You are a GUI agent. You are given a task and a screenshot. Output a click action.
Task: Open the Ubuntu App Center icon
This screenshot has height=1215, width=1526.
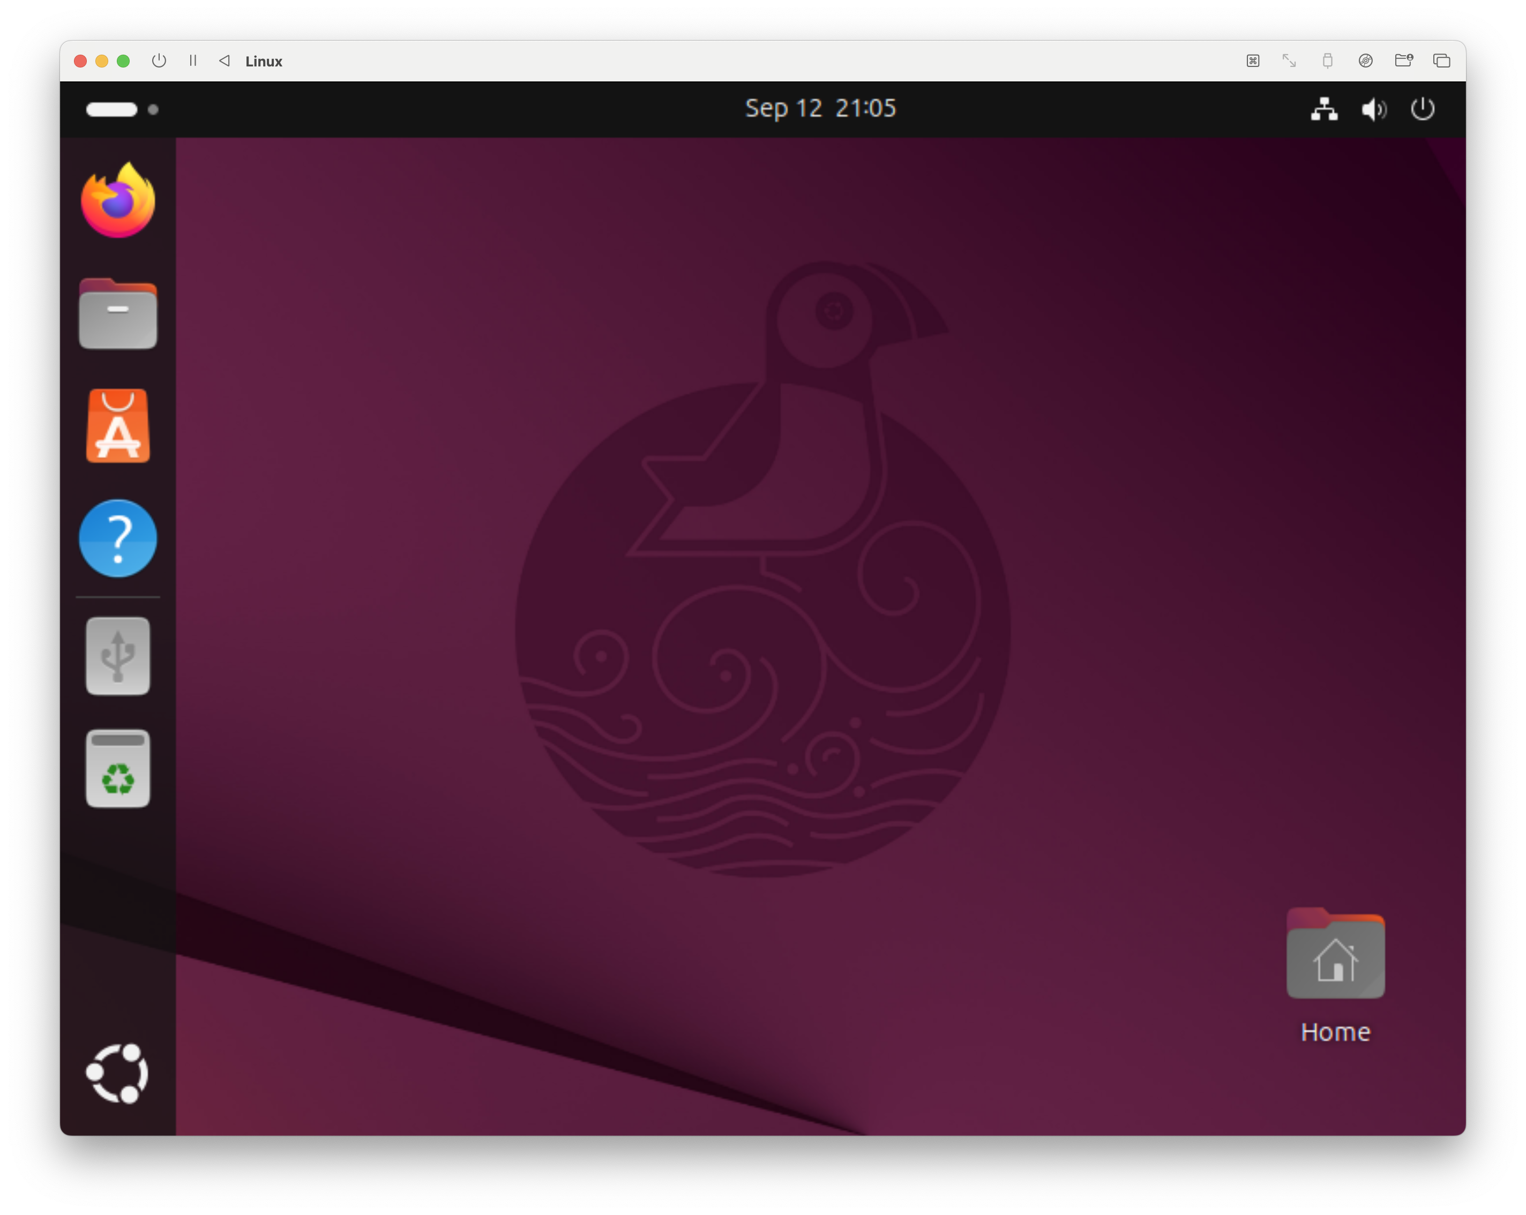(x=117, y=426)
